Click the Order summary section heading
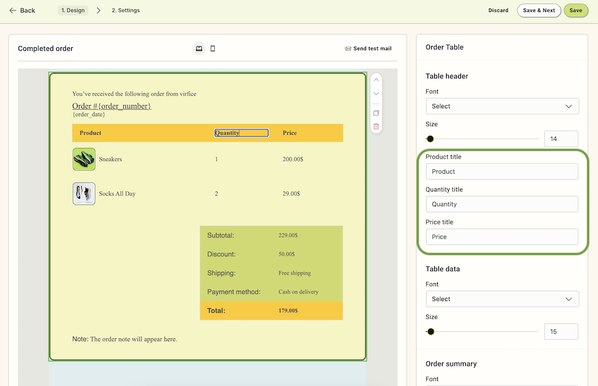The width and height of the screenshot is (598, 386). pos(451,364)
